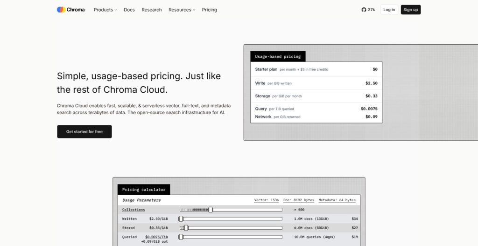Viewport: 478px width, 246px height.
Task: Adjust the Collections slider handle
Action: click(211, 210)
